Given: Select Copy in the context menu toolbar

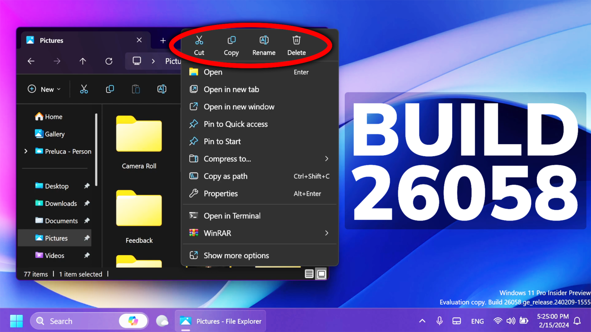Looking at the screenshot, I should coord(231,45).
